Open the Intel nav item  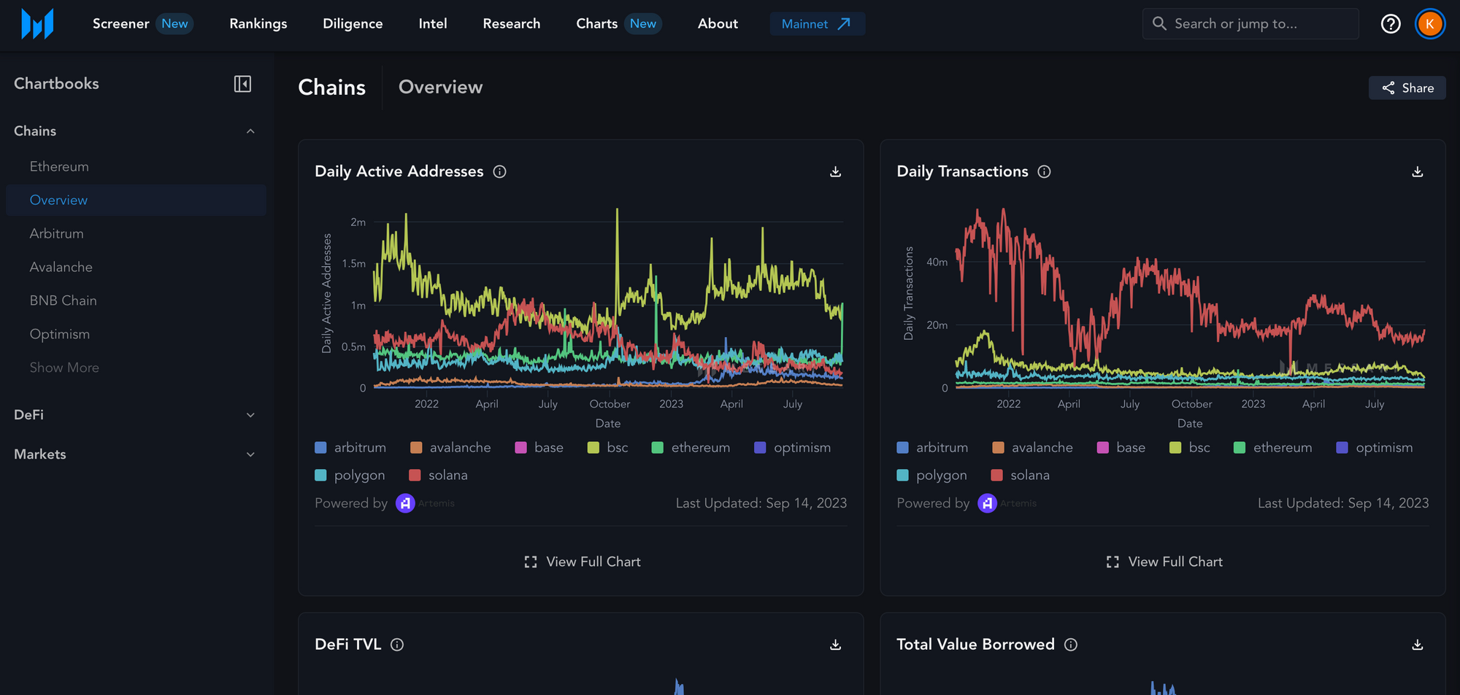click(433, 24)
